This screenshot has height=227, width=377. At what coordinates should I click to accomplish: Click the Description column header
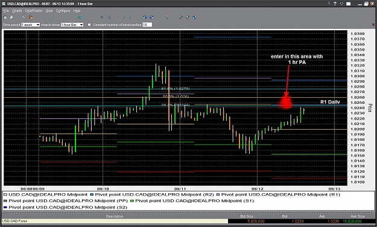pos(115,216)
